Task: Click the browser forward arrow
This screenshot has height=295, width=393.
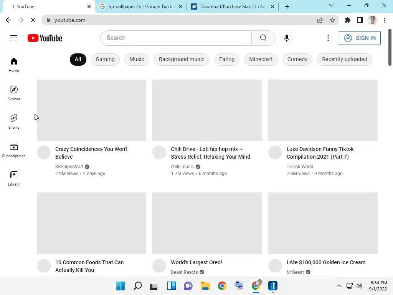Action: tap(21, 20)
